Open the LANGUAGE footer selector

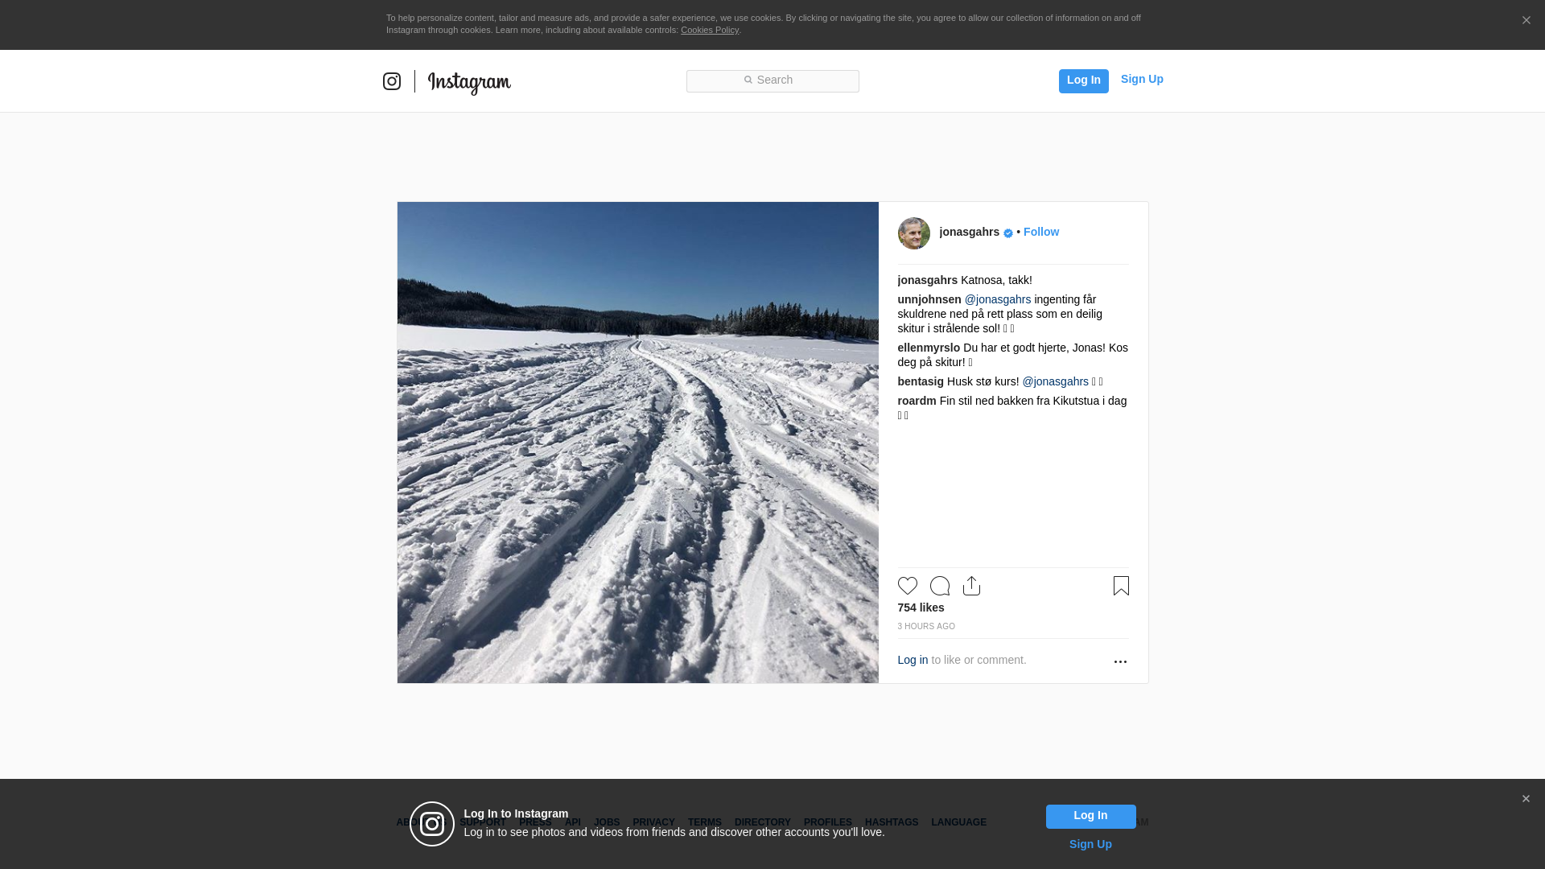[958, 822]
